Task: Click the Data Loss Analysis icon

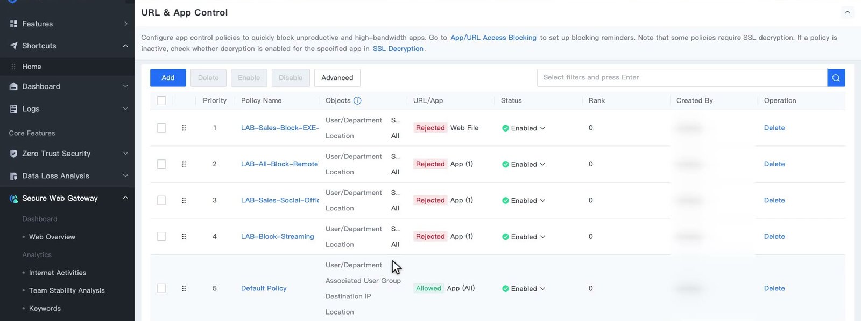Action: (13, 176)
